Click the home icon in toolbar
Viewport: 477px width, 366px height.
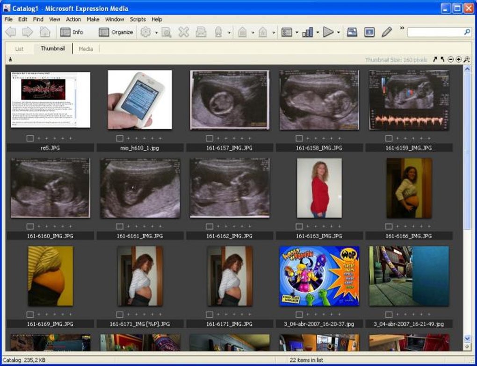point(44,32)
